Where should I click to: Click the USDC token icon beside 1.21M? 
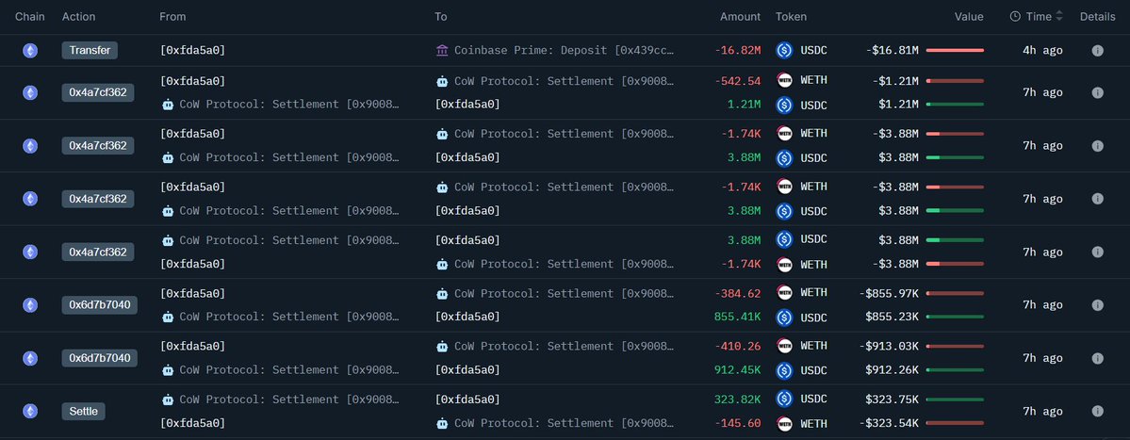(x=784, y=106)
